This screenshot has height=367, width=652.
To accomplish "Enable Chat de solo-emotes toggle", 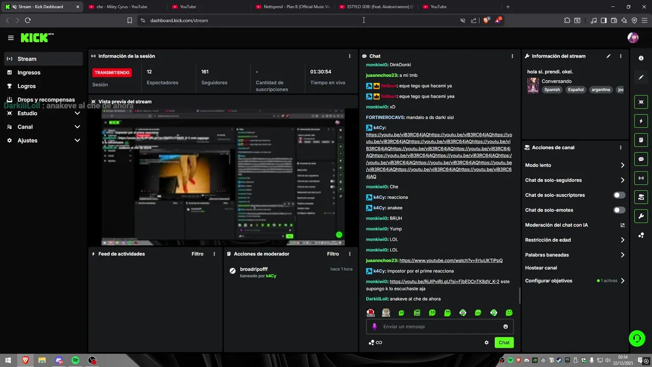I will coord(619,210).
